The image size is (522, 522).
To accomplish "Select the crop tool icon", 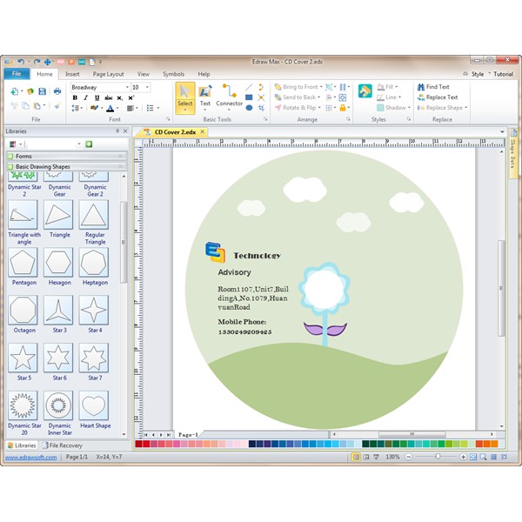I will pos(261,108).
